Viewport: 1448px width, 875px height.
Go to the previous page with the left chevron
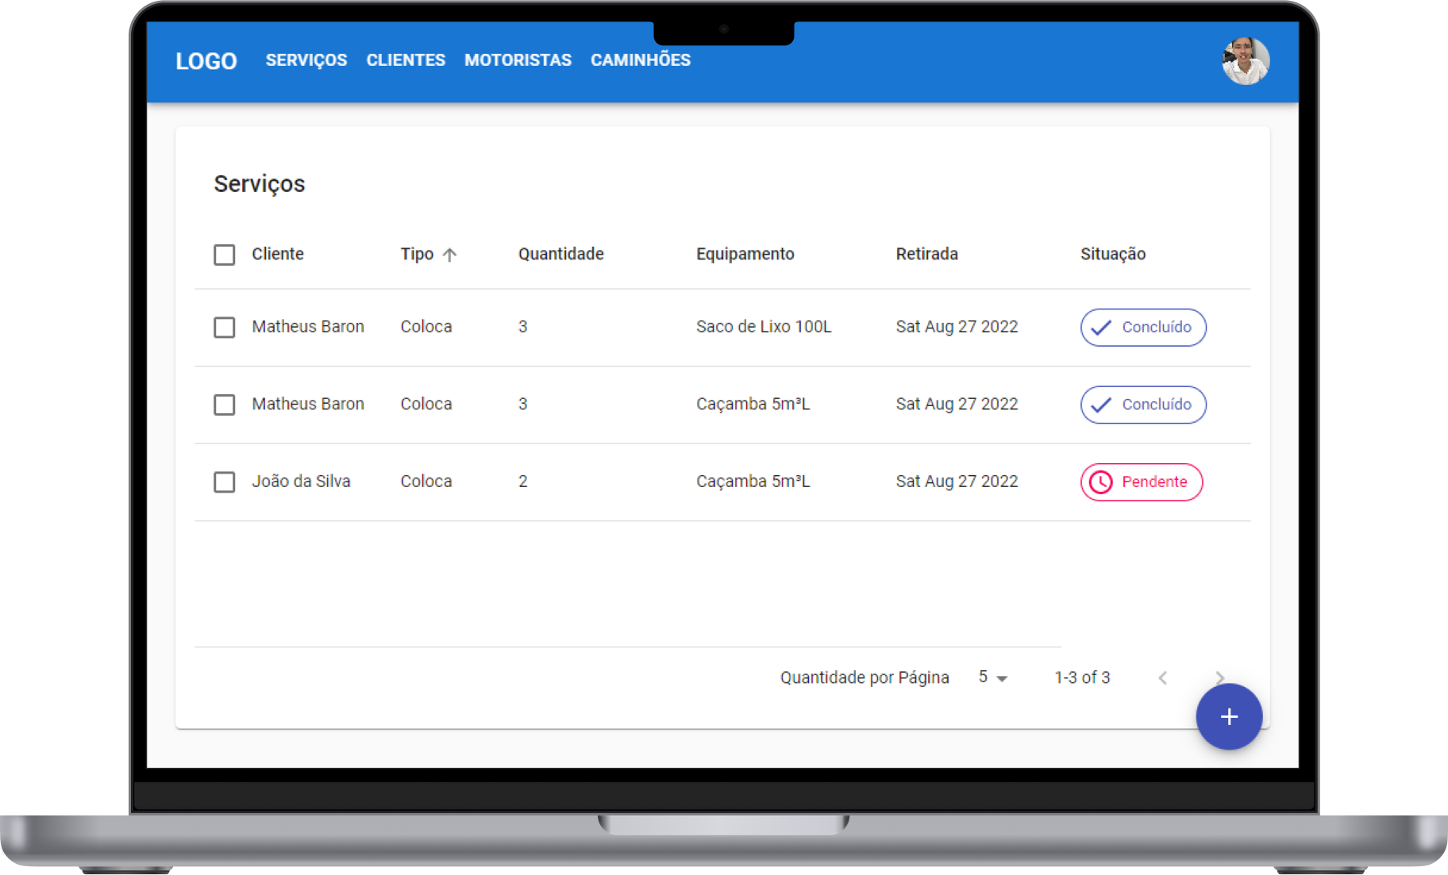click(x=1163, y=677)
